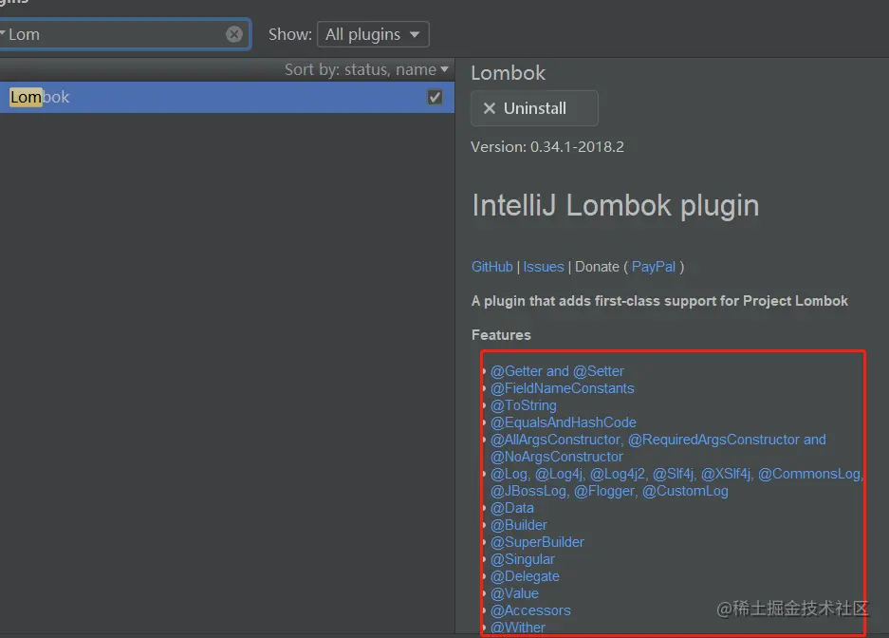889x638 pixels.
Task: Open the GitHub link
Action: (491, 267)
